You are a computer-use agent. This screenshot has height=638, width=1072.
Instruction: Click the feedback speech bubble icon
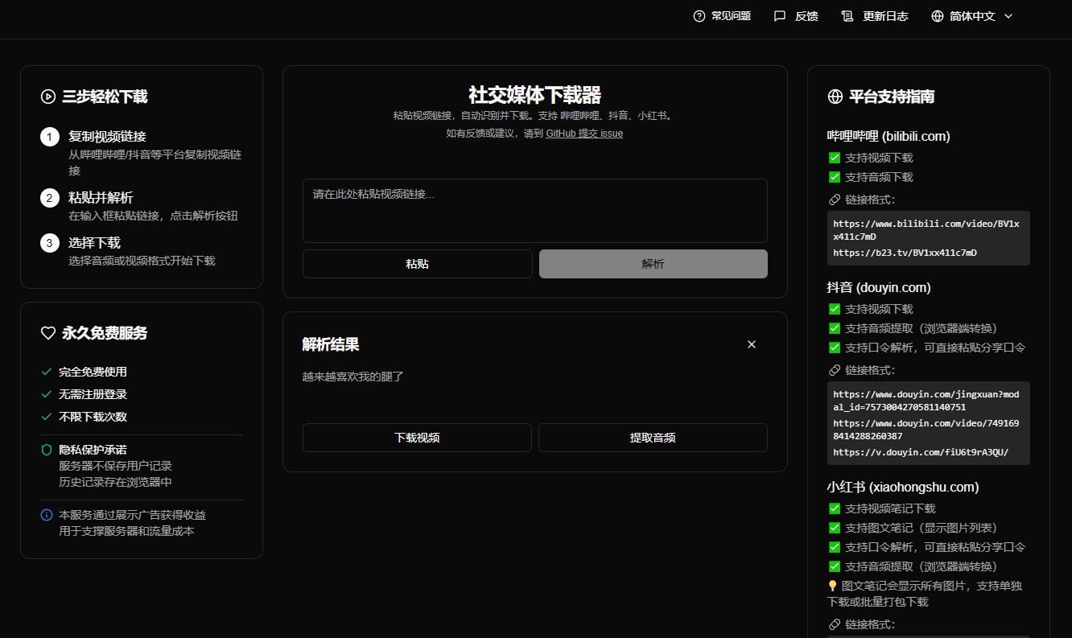pos(779,16)
